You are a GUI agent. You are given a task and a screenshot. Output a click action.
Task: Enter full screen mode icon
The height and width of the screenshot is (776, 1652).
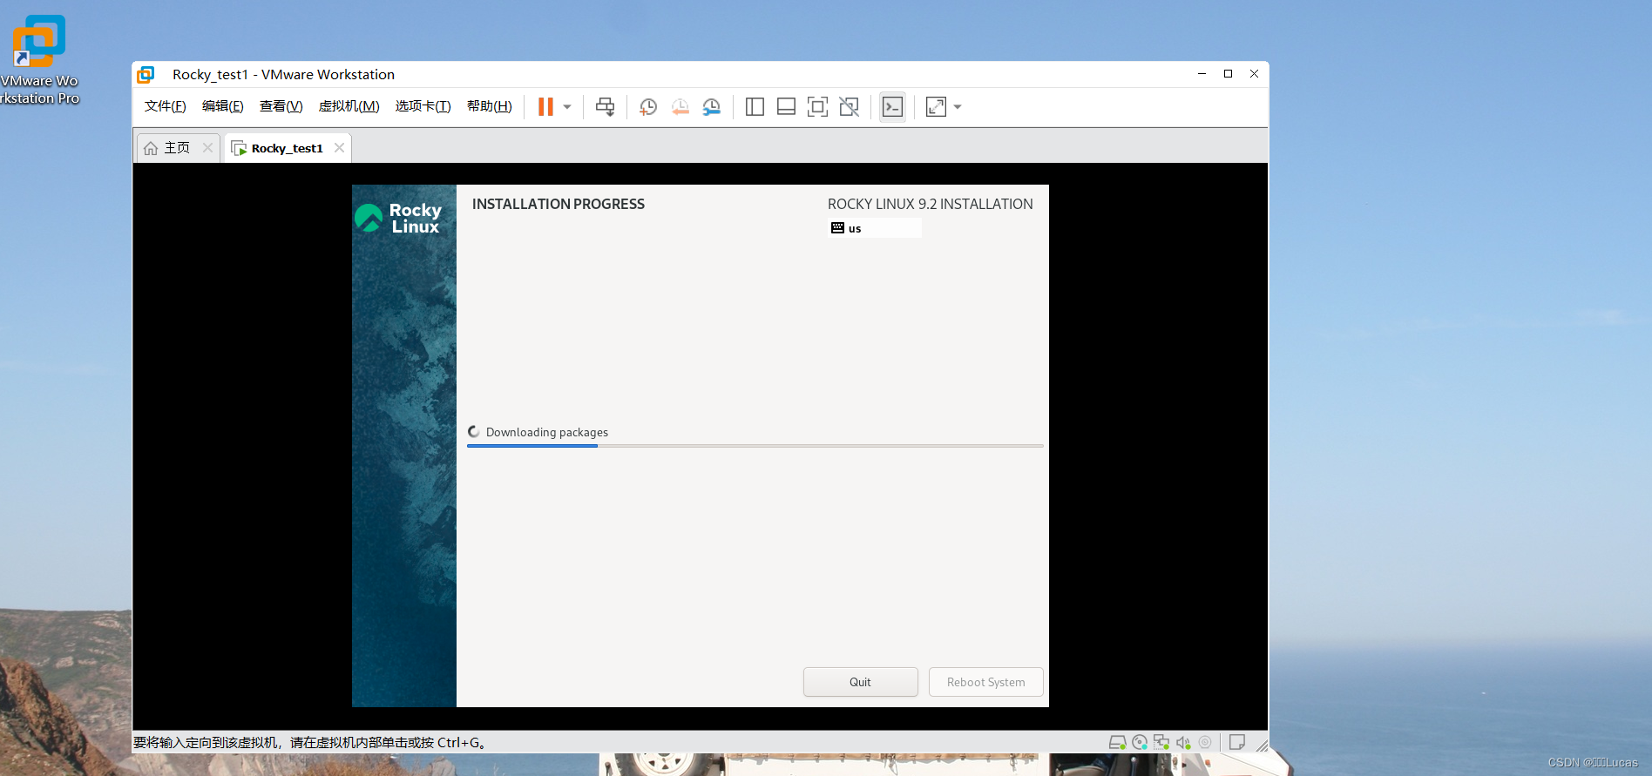817,107
